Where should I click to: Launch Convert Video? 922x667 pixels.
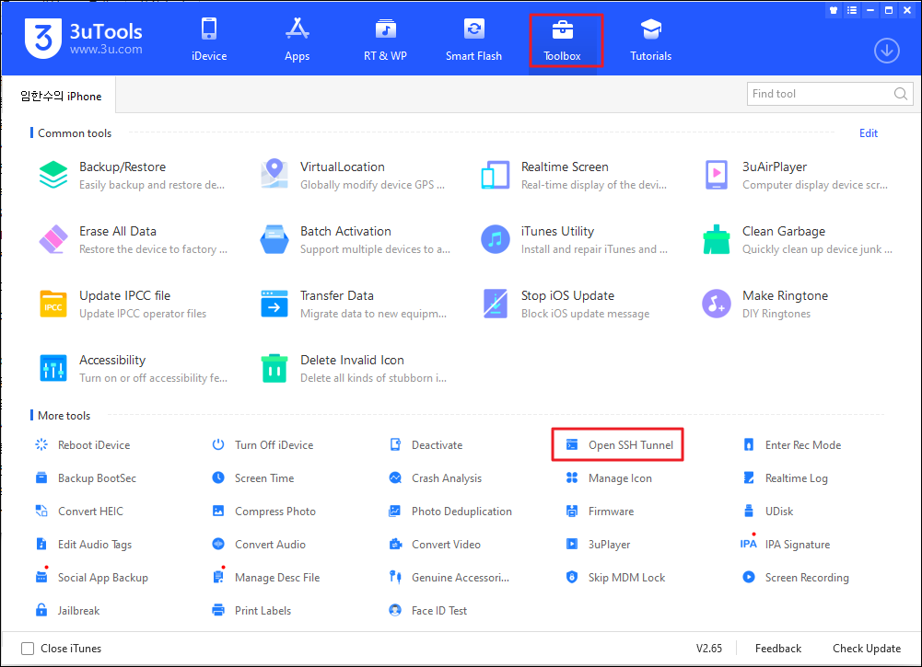tap(435, 545)
